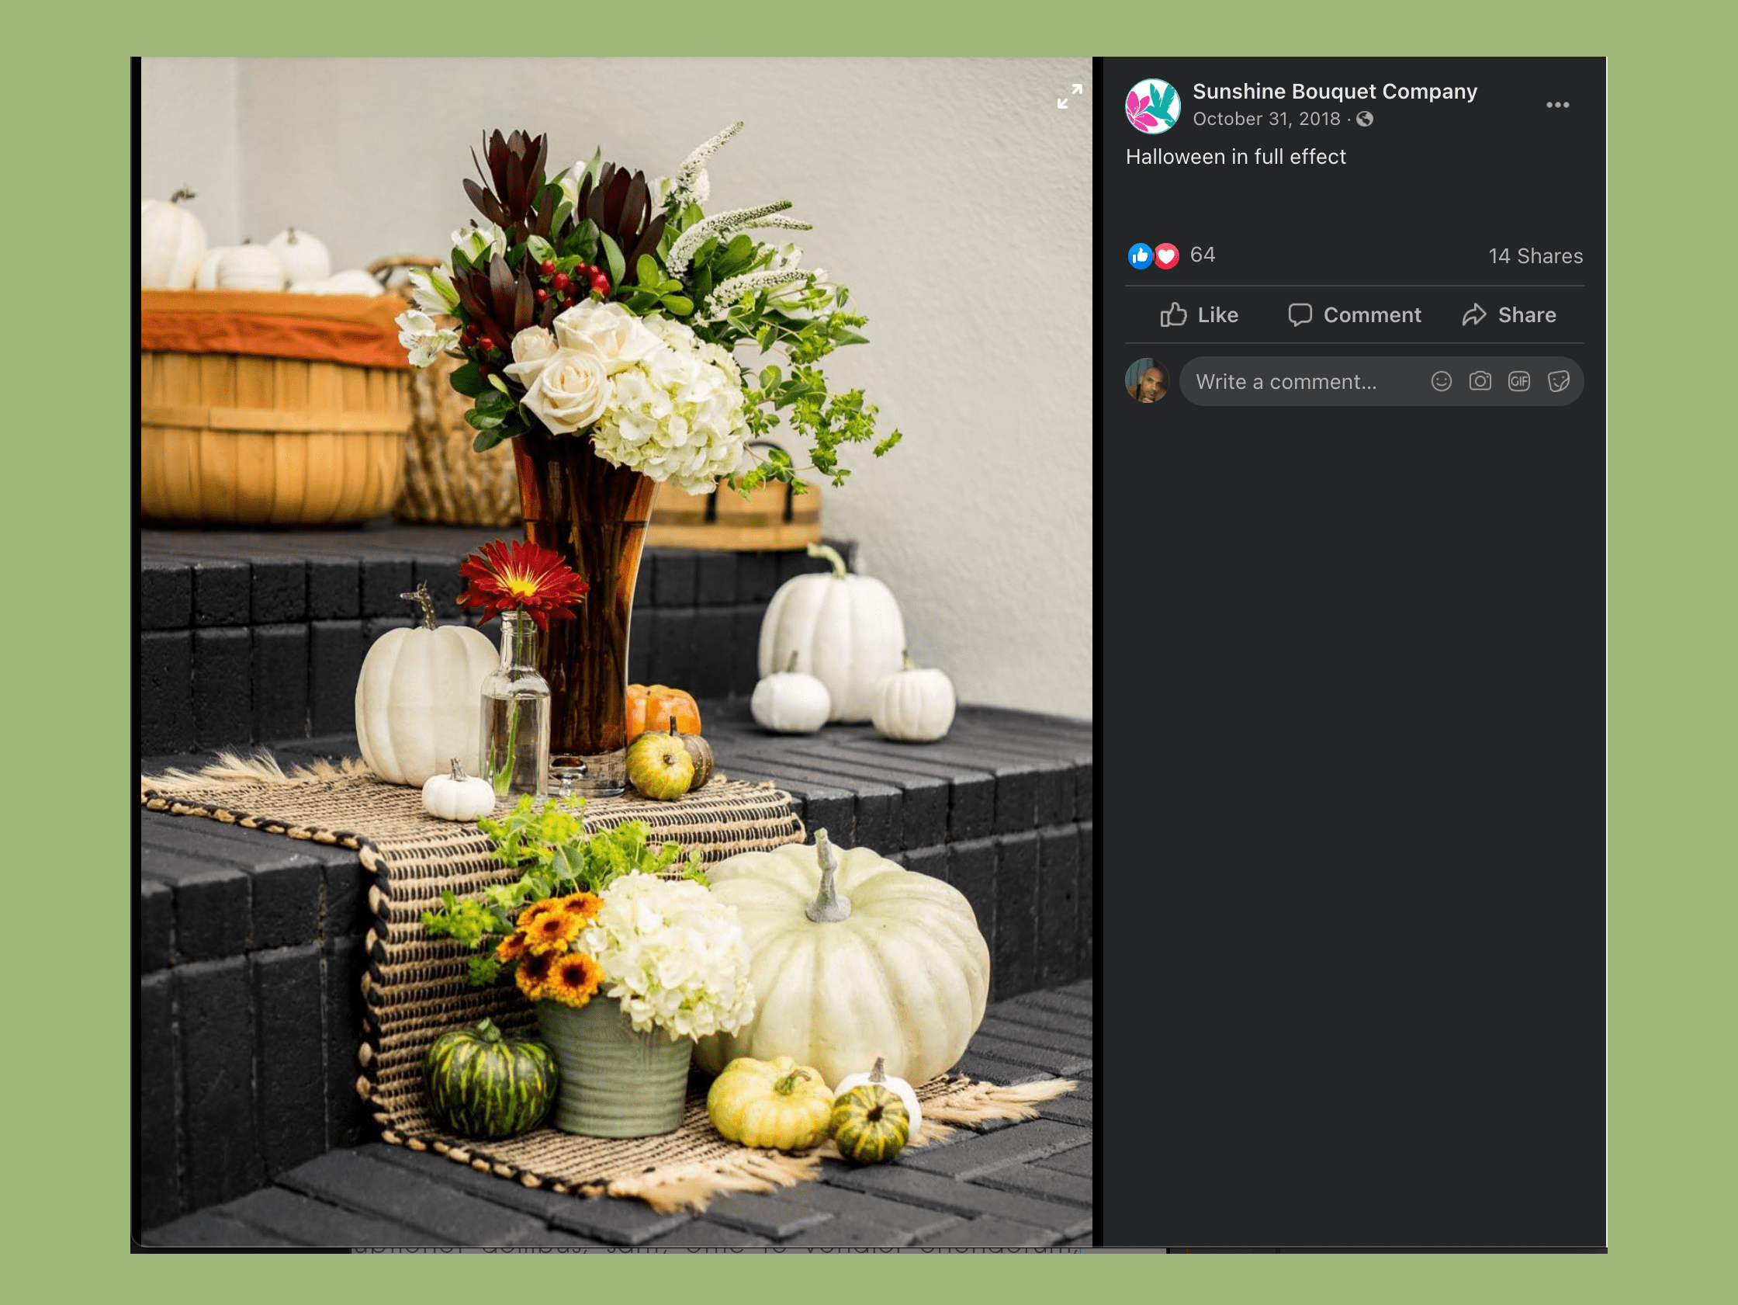
Task: Expand photo to fullscreen view
Action: (x=1068, y=96)
